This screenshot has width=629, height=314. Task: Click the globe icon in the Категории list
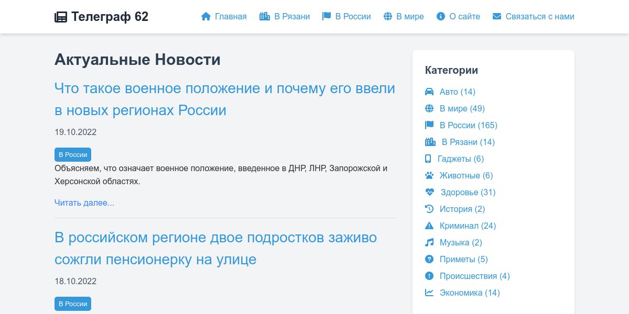pyautogui.click(x=429, y=108)
